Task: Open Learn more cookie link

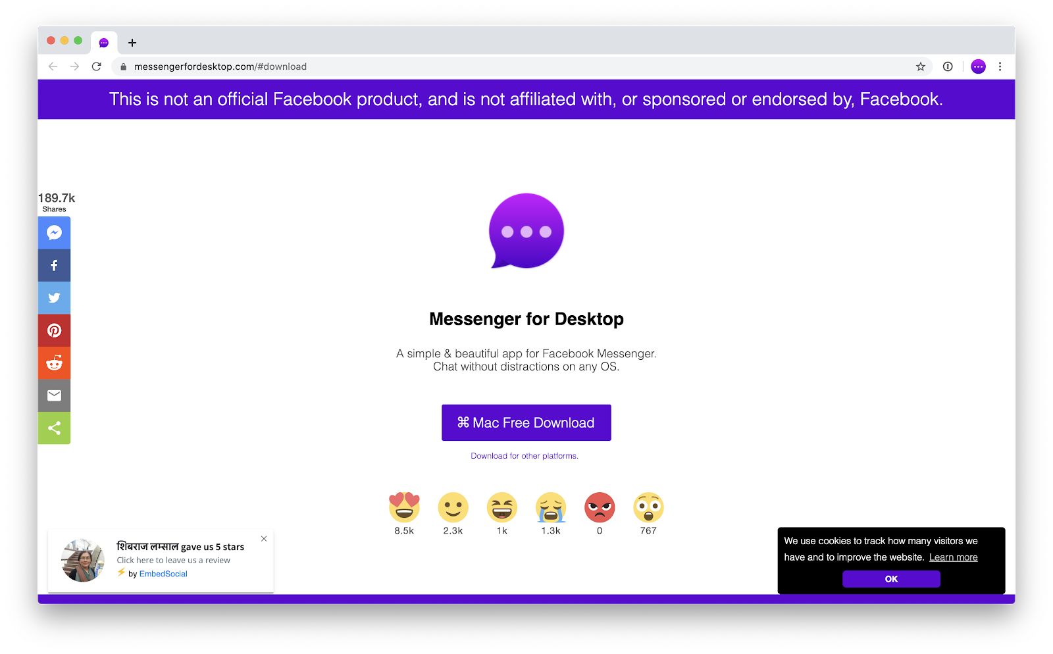Action: click(x=953, y=557)
